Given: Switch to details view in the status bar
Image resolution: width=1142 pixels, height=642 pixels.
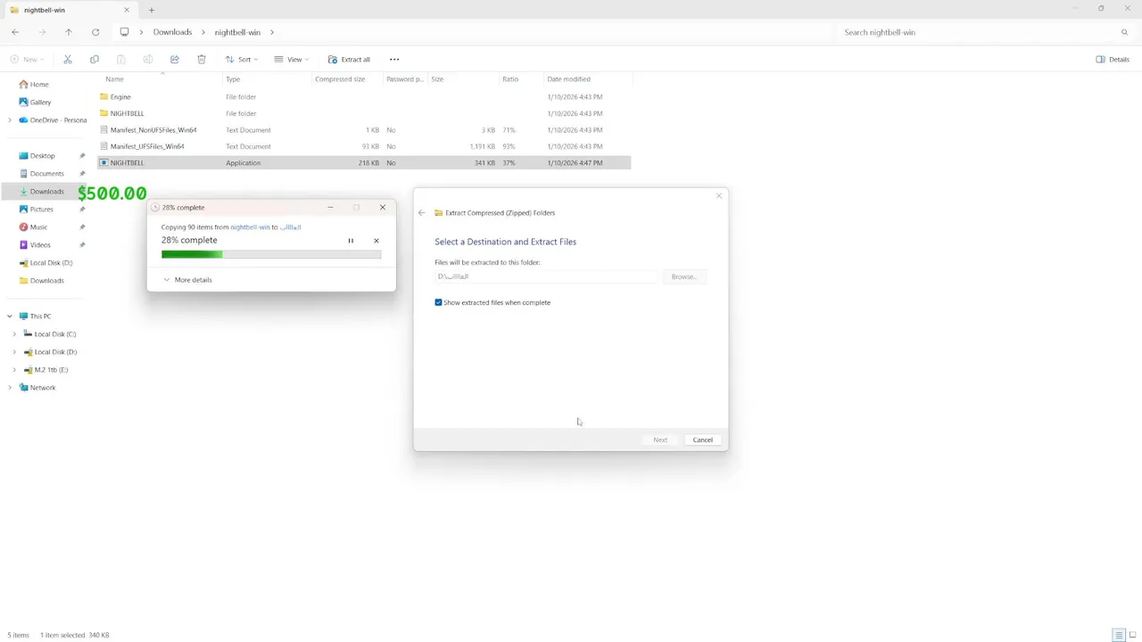Looking at the screenshot, I should [1119, 636].
